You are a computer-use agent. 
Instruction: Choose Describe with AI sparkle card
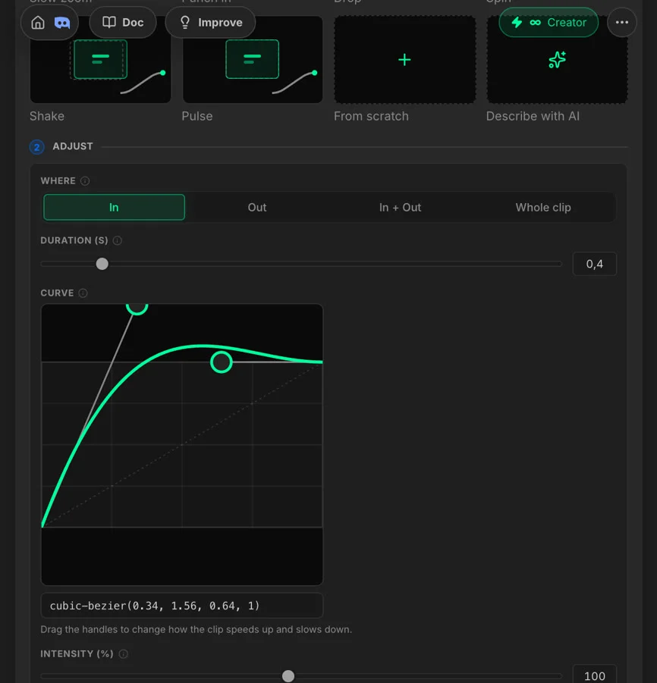tap(557, 60)
